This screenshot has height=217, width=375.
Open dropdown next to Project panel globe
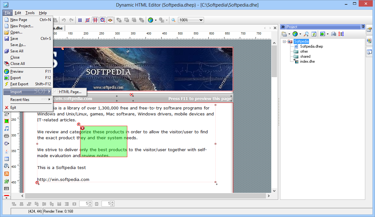coord(301,34)
